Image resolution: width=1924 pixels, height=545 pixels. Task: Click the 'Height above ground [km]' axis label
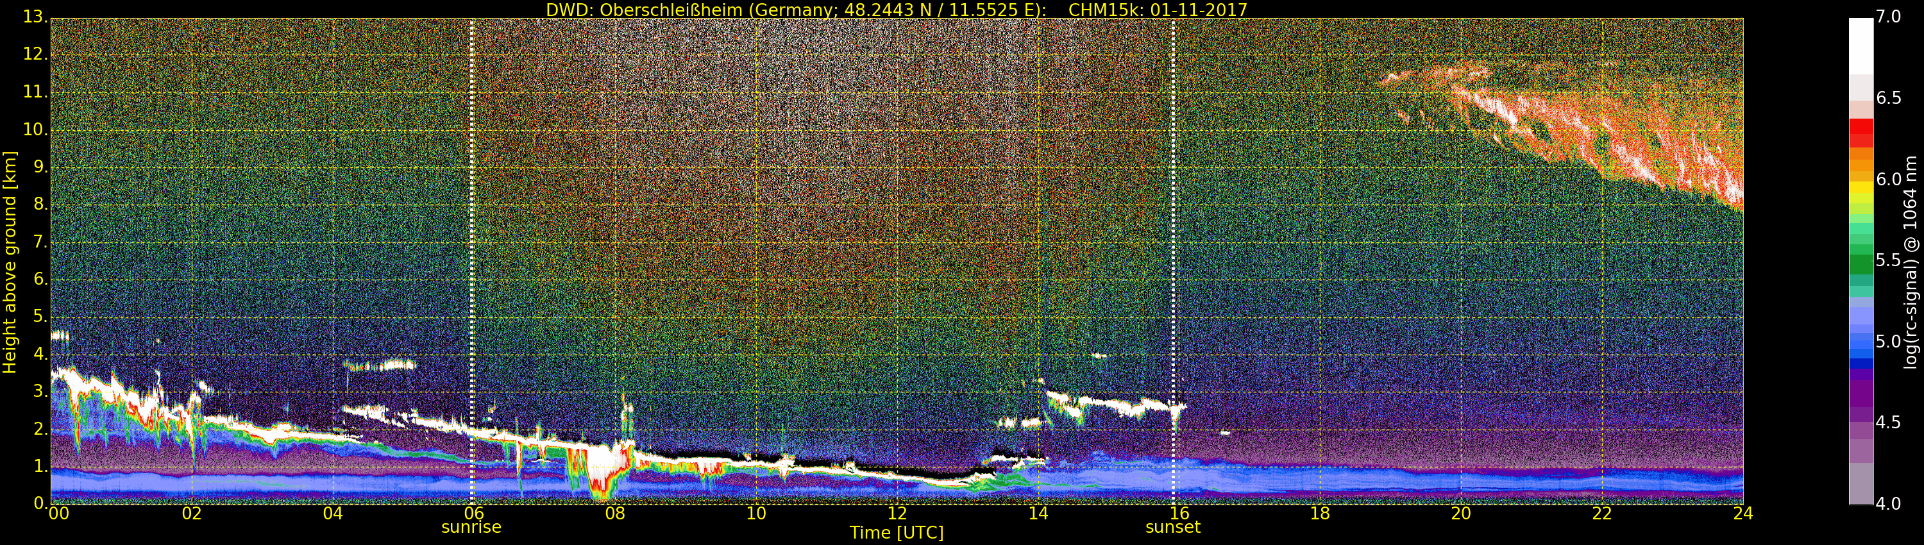[x=10, y=262]
